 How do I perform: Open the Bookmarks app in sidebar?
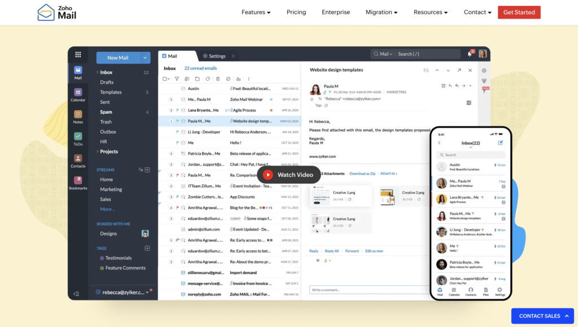[78, 183]
